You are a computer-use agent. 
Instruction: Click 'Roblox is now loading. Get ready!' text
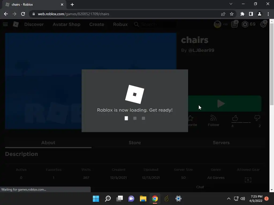click(x=135, y=110)
